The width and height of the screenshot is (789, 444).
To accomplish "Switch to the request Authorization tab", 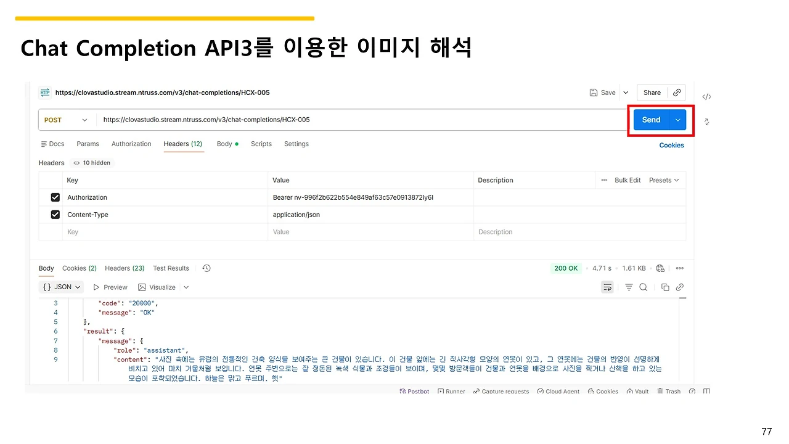I will pos(131,144).
